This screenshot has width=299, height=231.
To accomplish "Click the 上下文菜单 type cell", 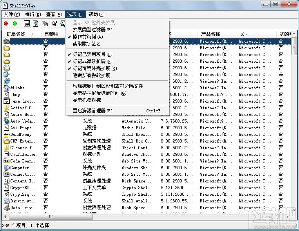I will coord(94,188).
